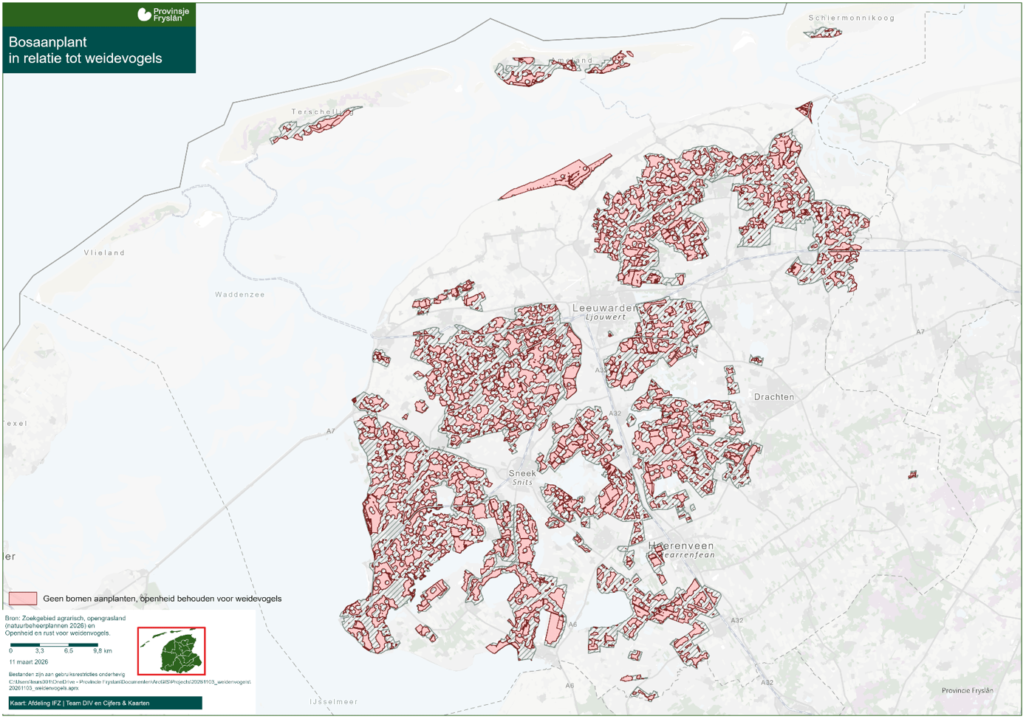
Task: Click the IJsselmeer label
Action: 334,701
